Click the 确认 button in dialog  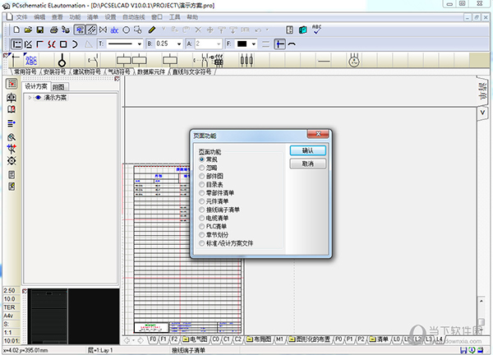[x=307, y=151]
